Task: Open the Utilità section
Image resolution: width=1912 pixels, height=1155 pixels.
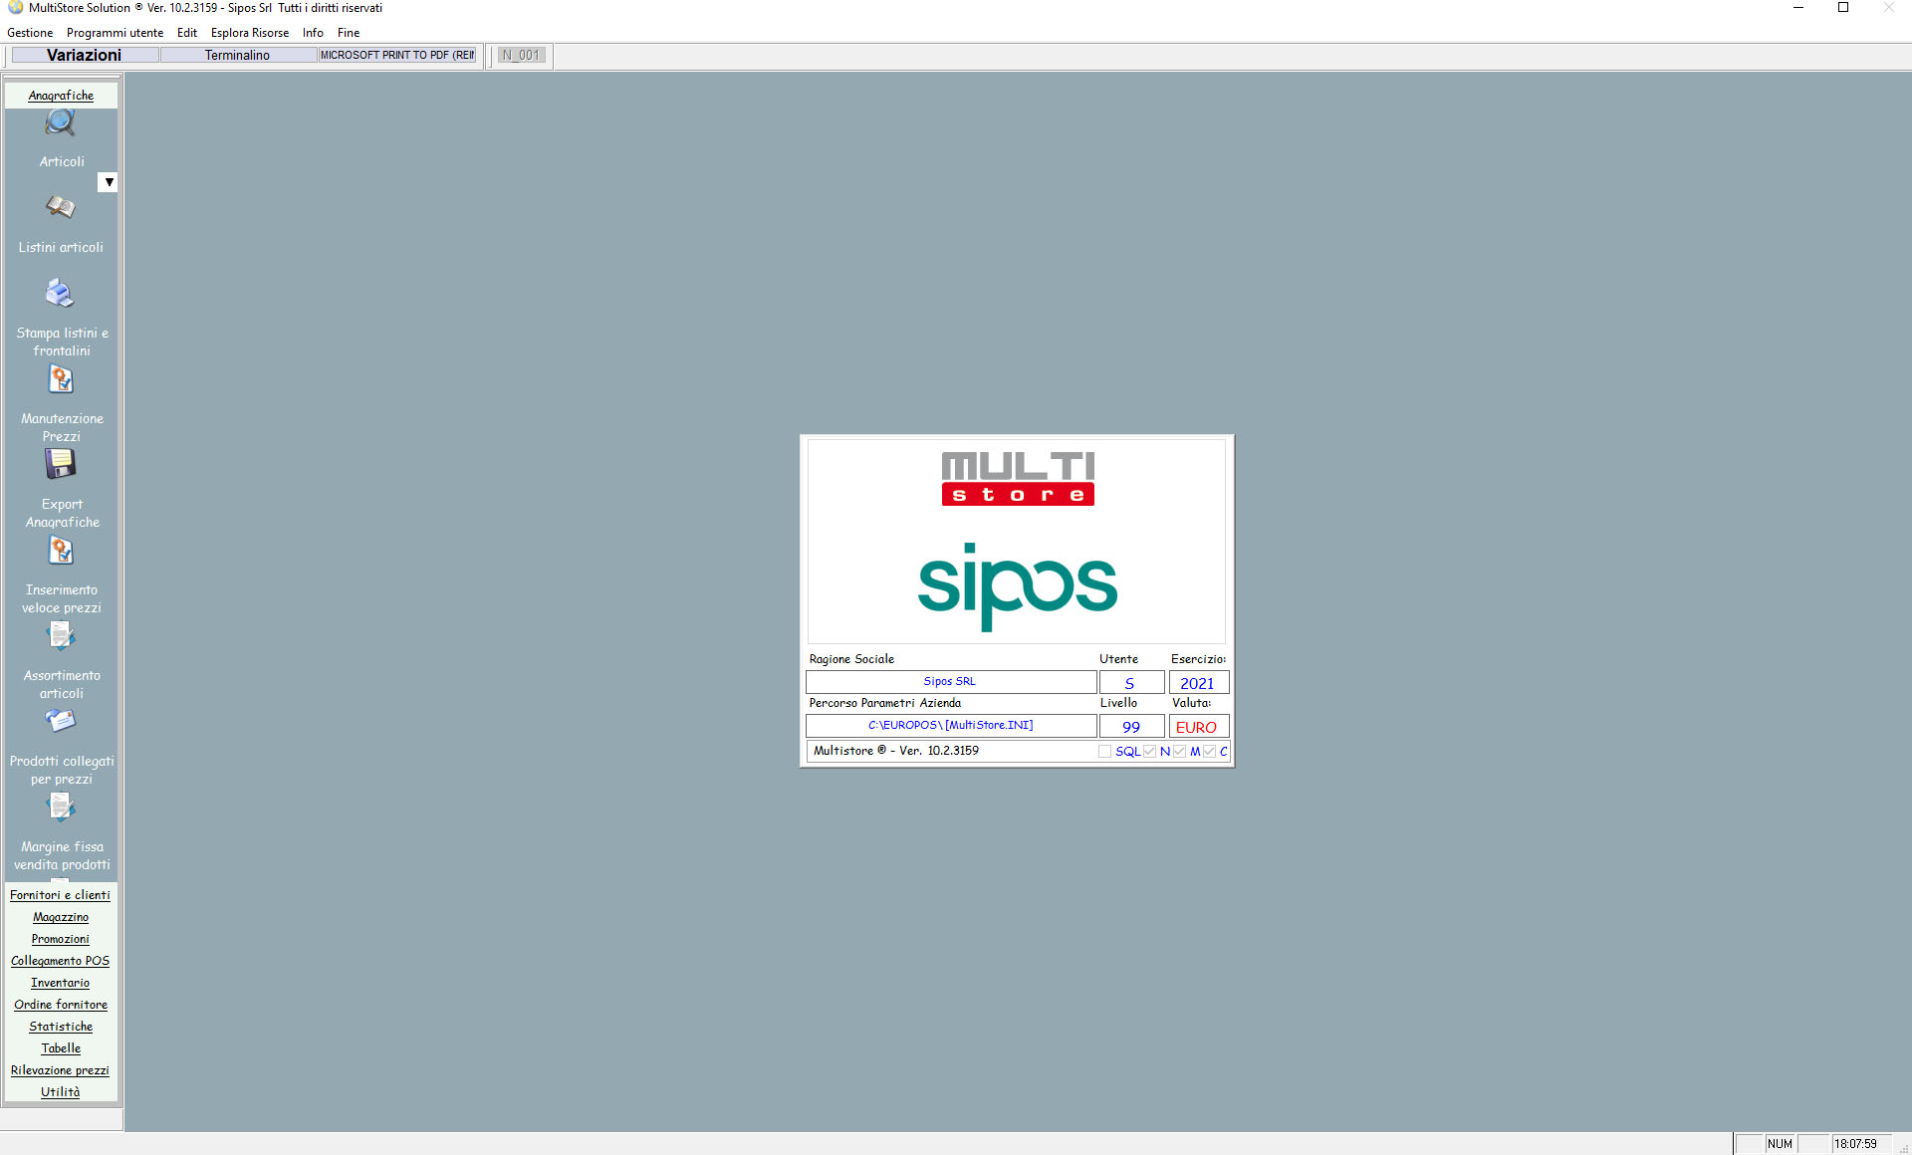Action: click(x=61, y=1092)
